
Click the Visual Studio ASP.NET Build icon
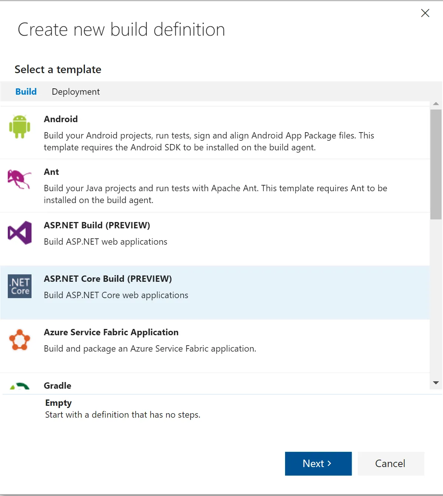(x=20, y=233)
